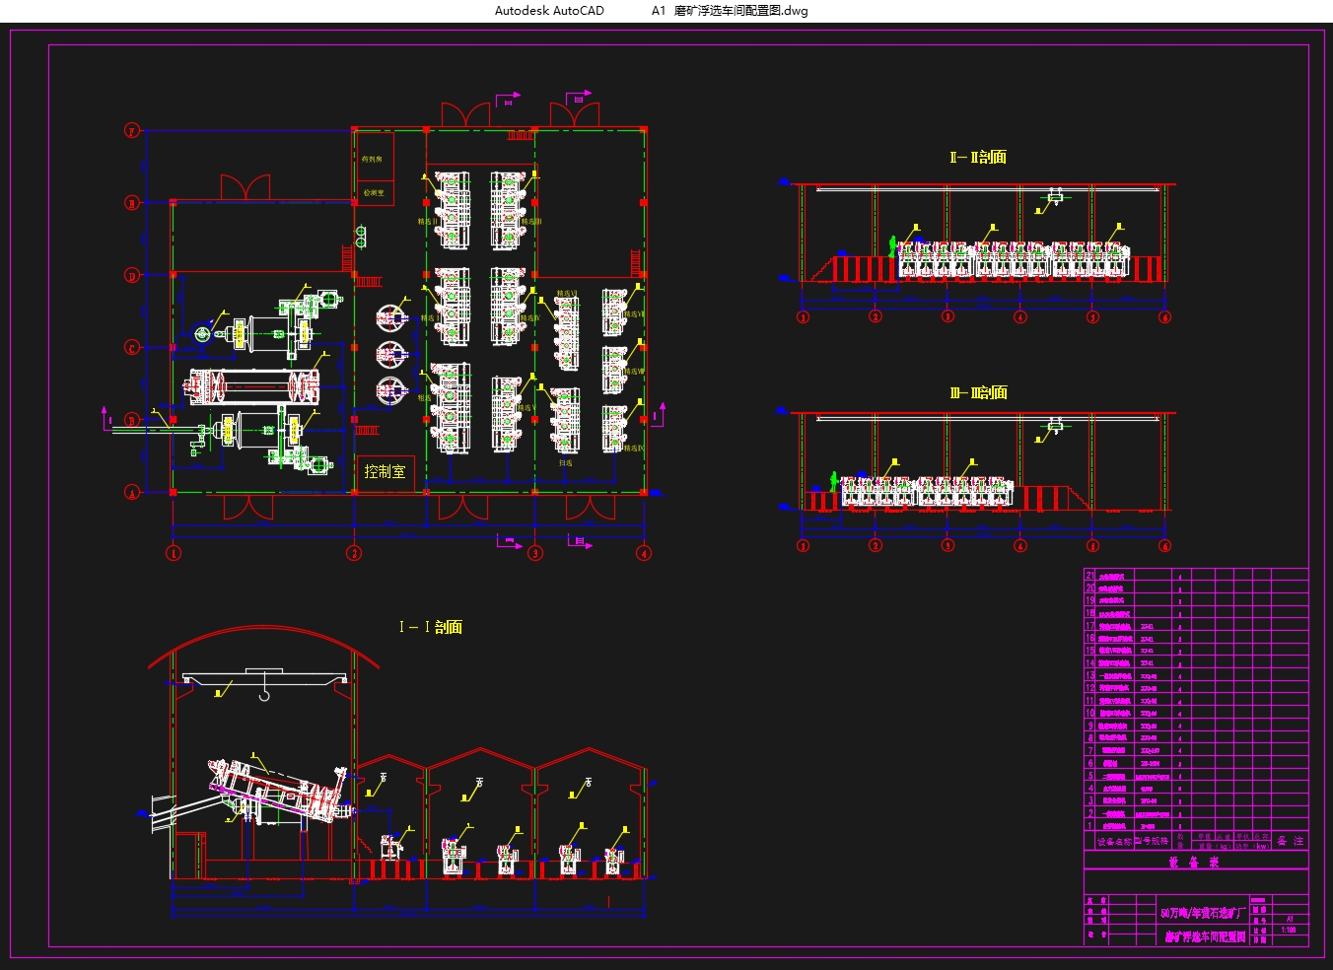Click the 粗选 roughing label

click(425, 398)
